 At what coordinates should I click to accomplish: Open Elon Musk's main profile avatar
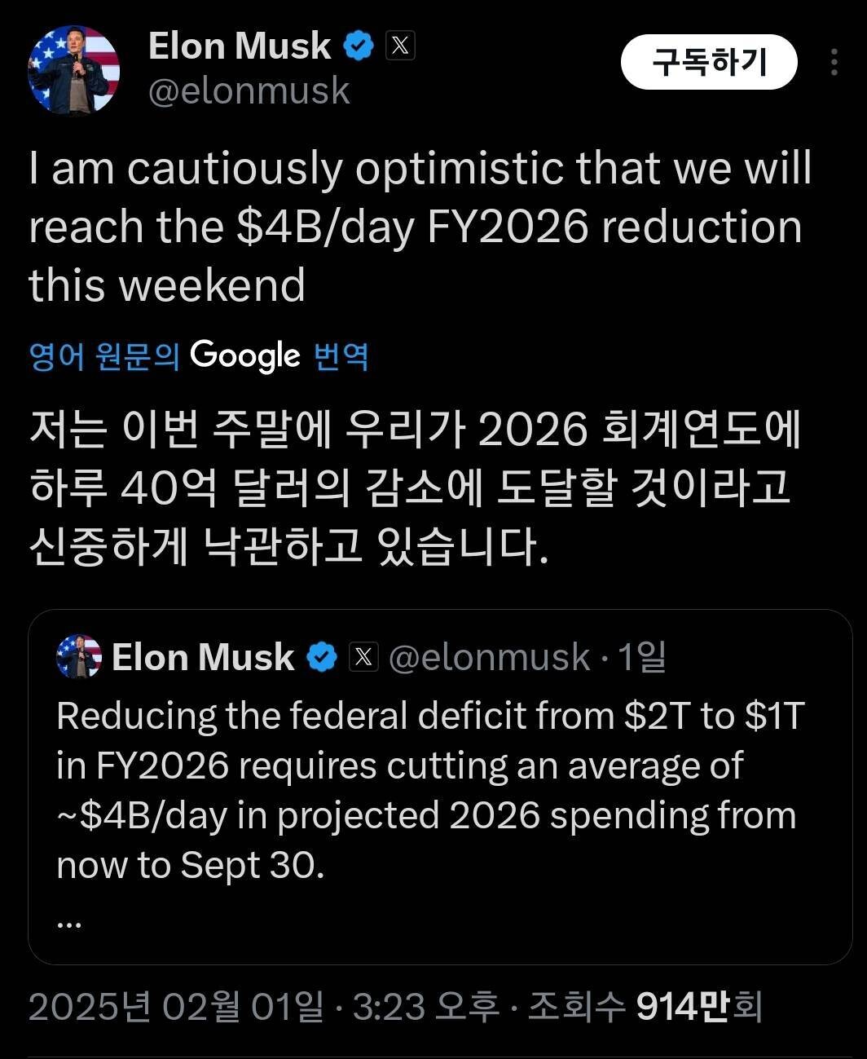coord(74,71)
